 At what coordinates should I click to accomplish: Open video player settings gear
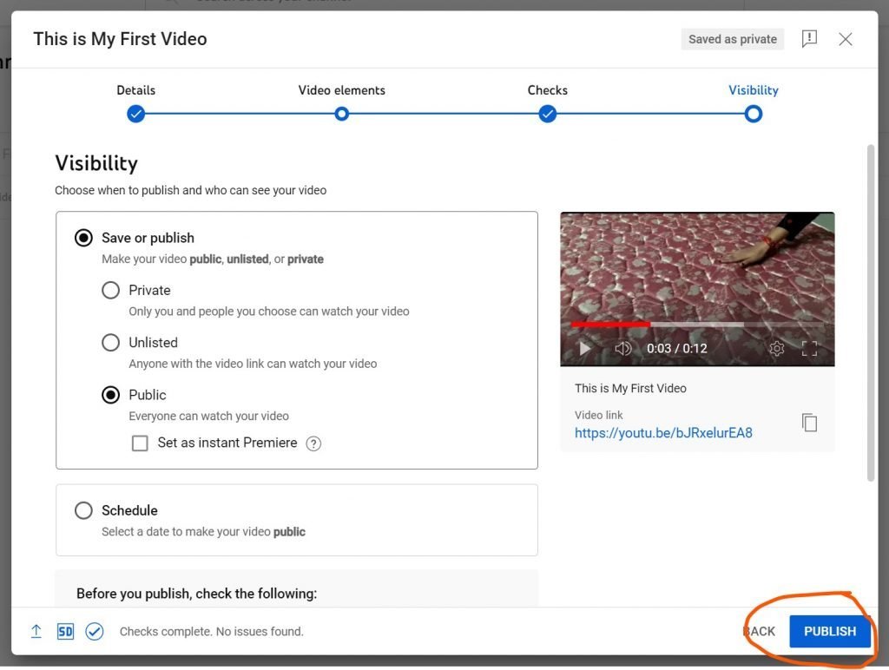(776, 348)
